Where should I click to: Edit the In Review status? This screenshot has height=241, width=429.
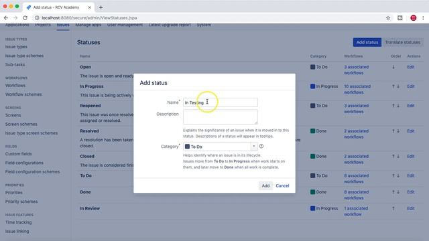click(x=411, y=208)
